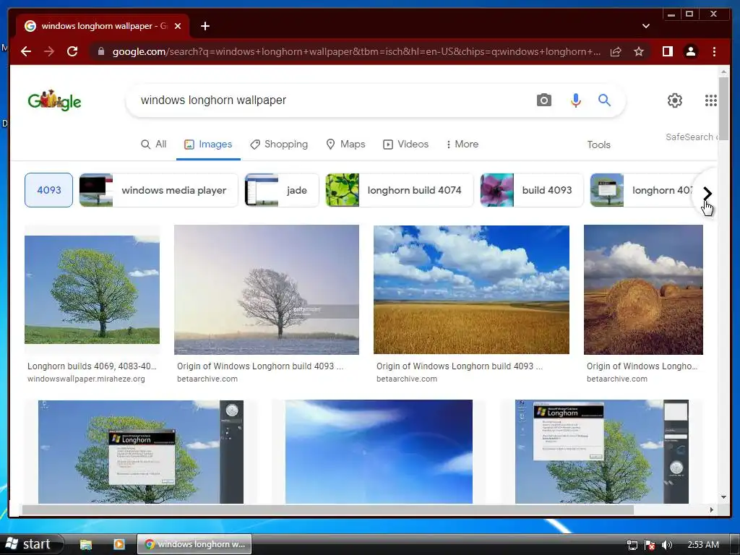740x555 pixels.
Task: Go back with the browser back arrow
Action: [x=26, y=51]
